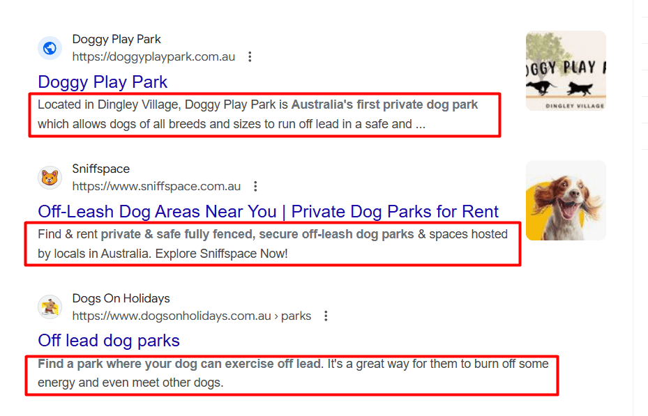Click the Doggy Play Park globe favicon

50,48
